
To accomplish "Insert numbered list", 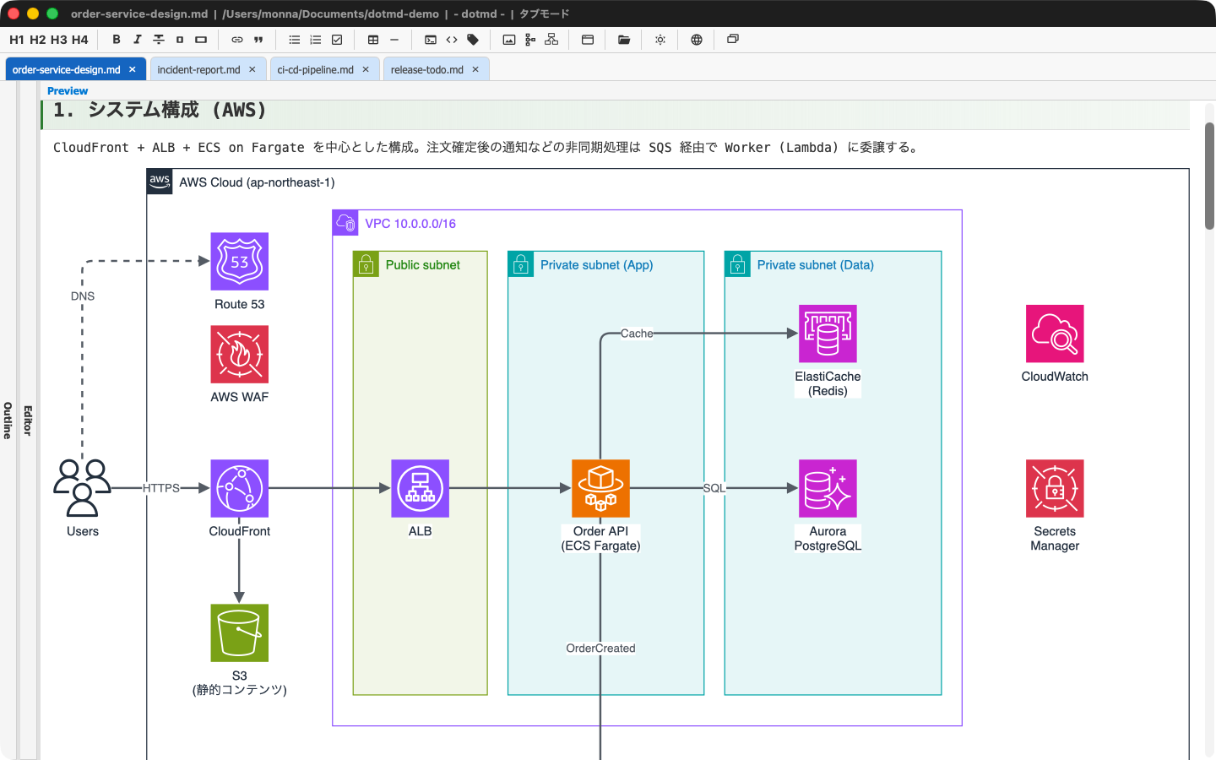I will pos(316,40).
